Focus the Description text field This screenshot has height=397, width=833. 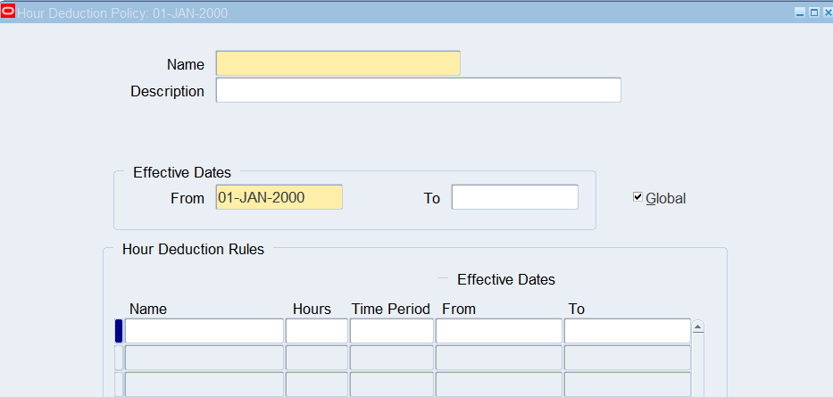[418, 91]
